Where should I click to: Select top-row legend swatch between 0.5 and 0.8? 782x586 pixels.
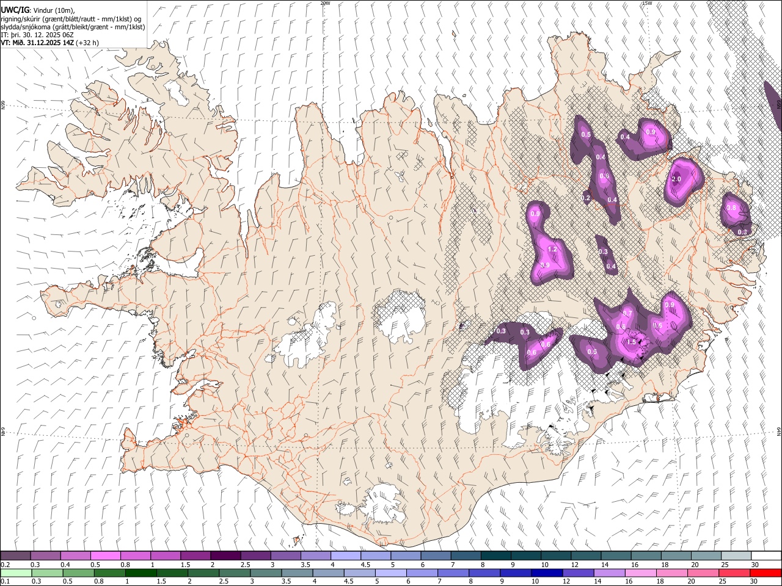point(105,556)
